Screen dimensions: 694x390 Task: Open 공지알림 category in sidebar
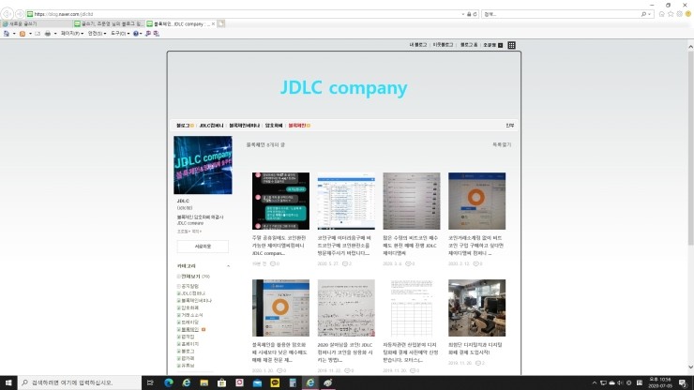click(x=189, y=287)
